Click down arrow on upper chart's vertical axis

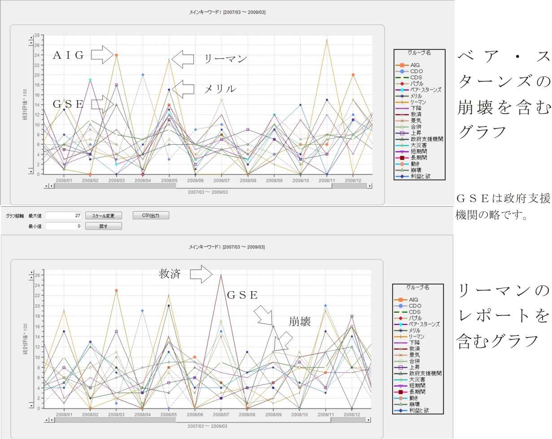point(31,171)
